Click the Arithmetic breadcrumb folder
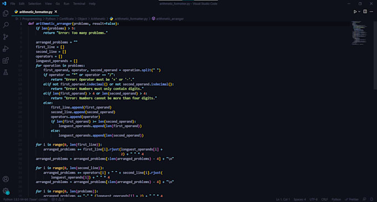The image size is (377, 202). 98,19
